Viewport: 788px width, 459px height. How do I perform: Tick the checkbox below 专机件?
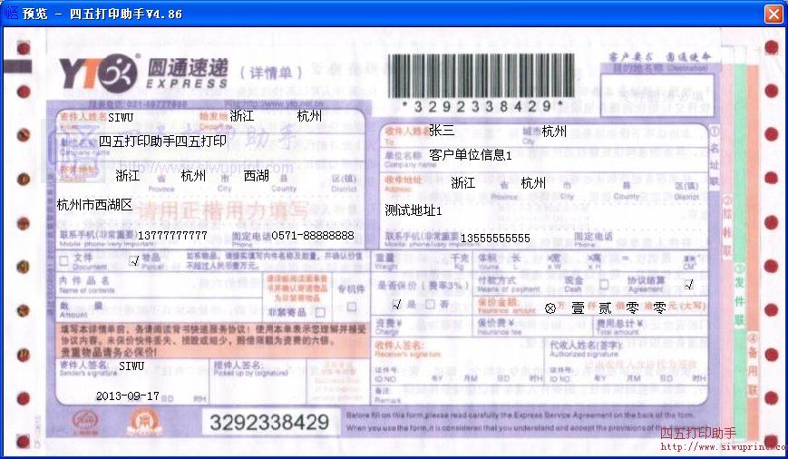(x=352, y=306)
